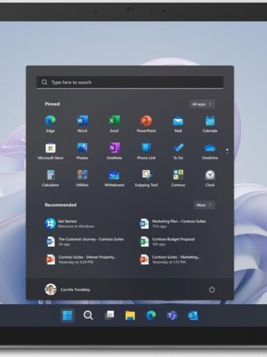Open Teams from the taskbar
The height and width of the screenshot is (357, 267).
(172, 315)
